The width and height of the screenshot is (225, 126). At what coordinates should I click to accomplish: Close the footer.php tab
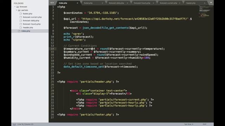tap(102, 3)
